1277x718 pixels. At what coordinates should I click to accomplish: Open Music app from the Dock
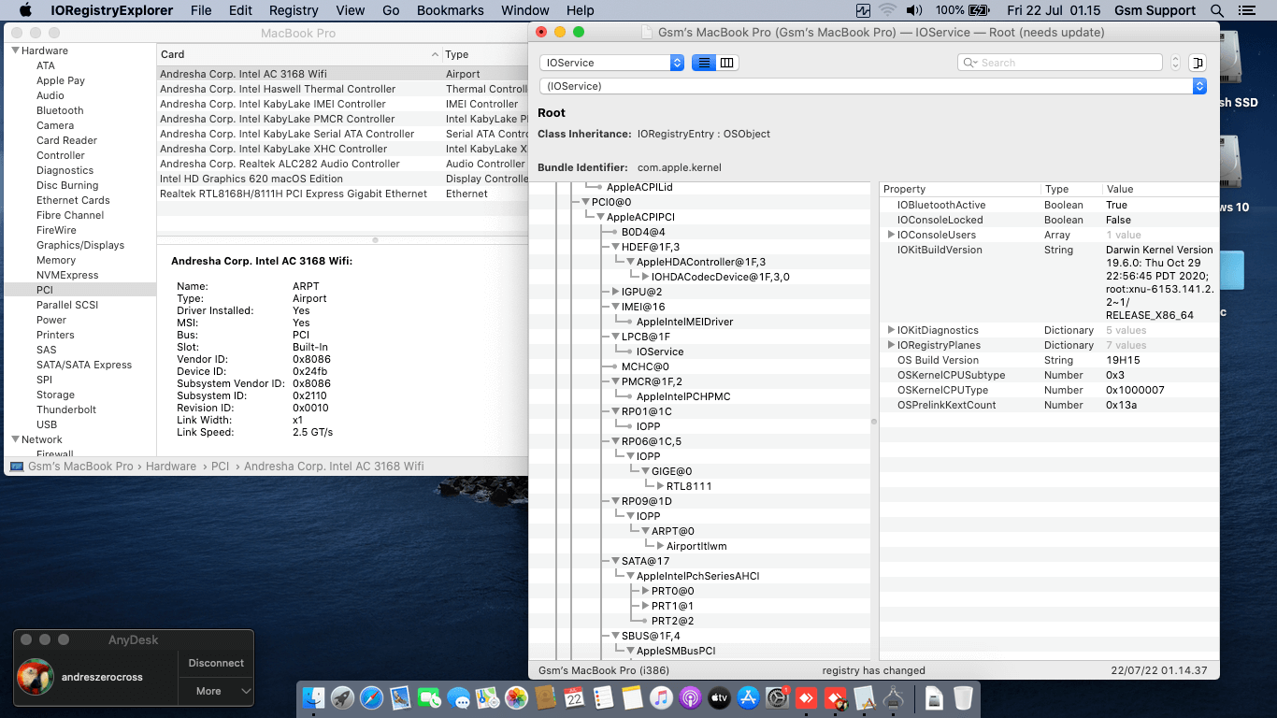(x=661, y=697)
